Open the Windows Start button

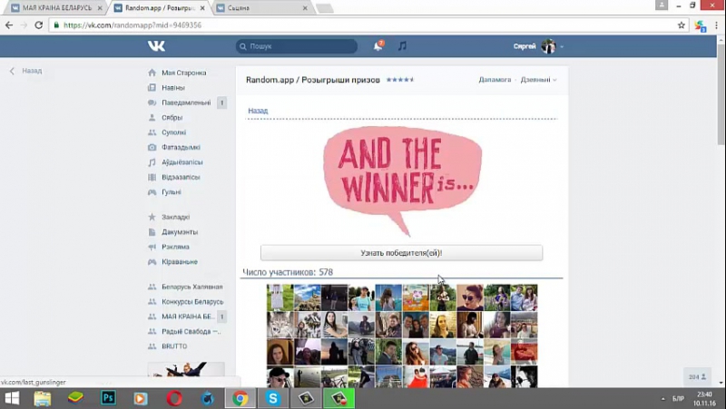(x=12, y=398)
